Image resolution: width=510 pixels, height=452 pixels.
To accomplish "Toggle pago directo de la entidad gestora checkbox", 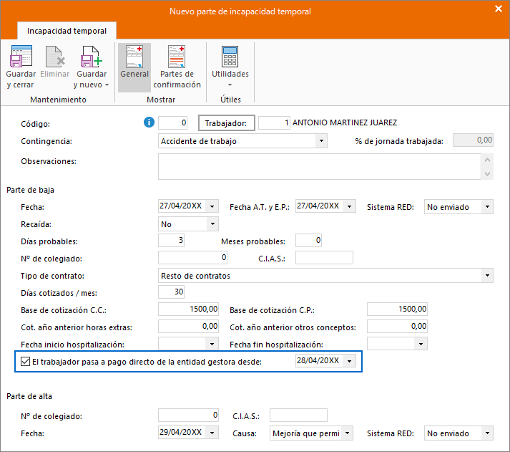I will coord(25,362).
